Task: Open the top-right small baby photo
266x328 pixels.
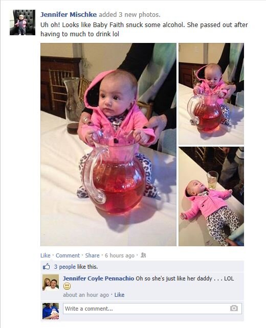Action: coord(211,93)
